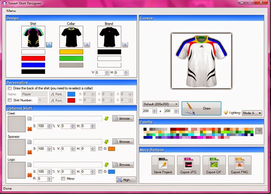Open the Smart Shirt Designer title bar icon
Image resolution: width=271 pixels, height=194 pixels.
coord(4,3)
